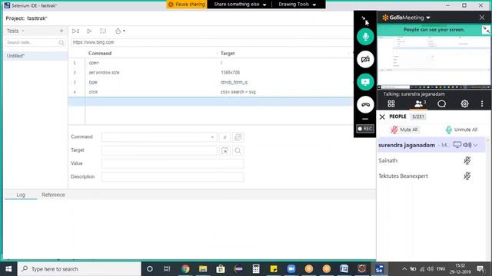492x276 pixels.
Task: Open the Windows notification center
Action: pos(480,269)
